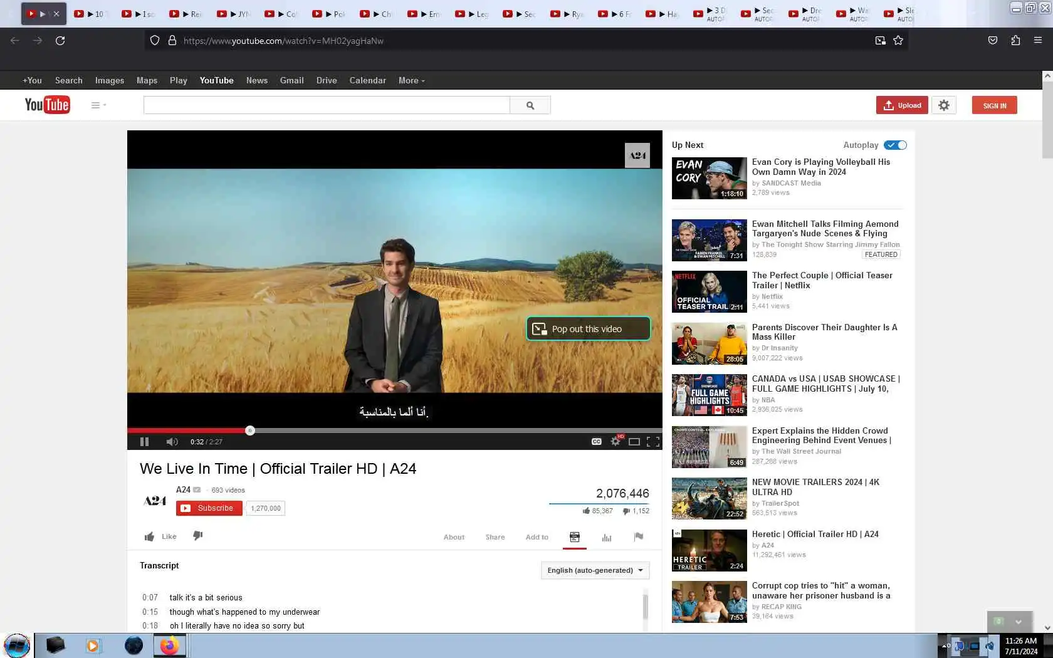The image size is (1053, 658).
Task: Open "Heretic | Official Trailer HD | A24" link
Action: click(815, 535)
